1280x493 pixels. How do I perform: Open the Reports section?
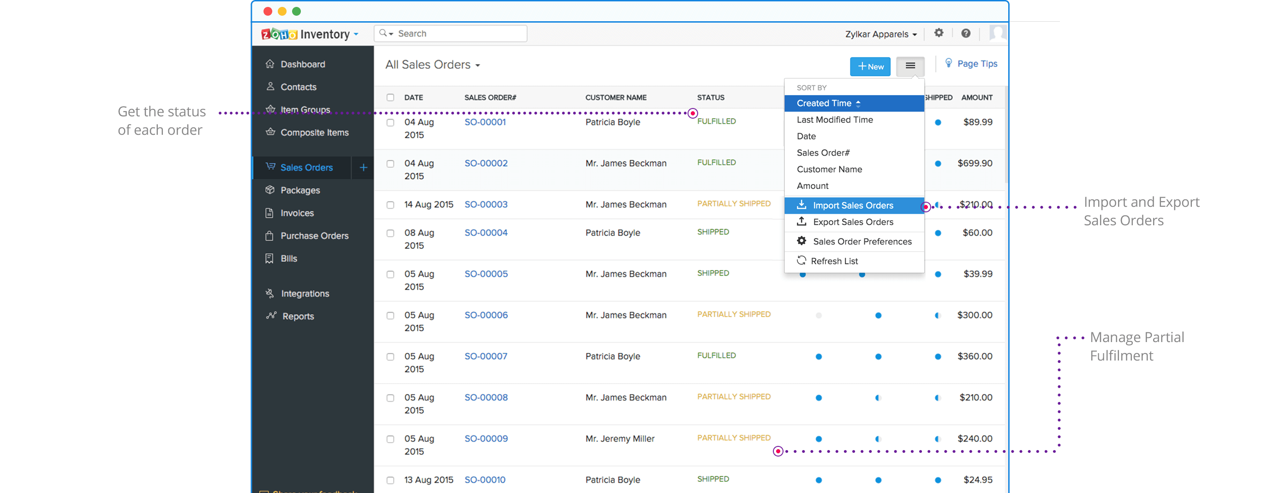298,316
